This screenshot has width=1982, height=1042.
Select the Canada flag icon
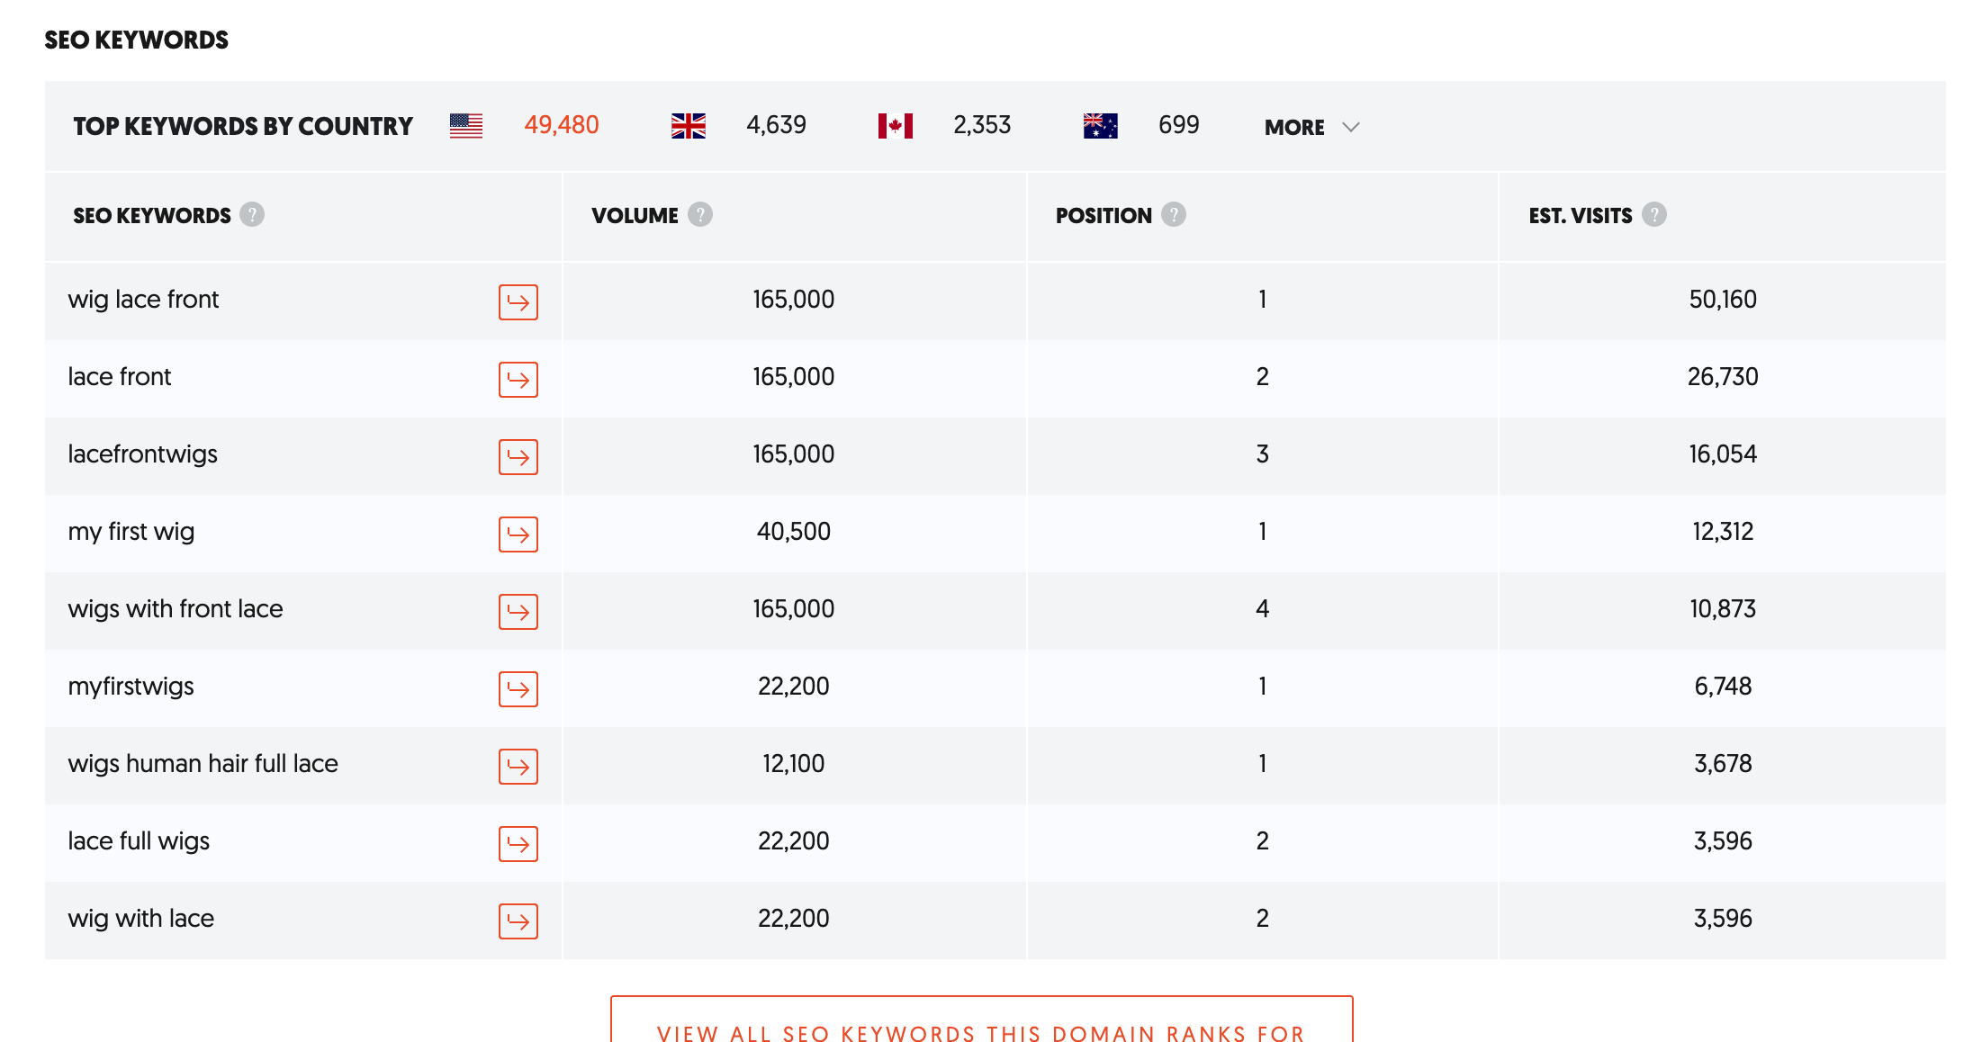[x=896, y=126]
